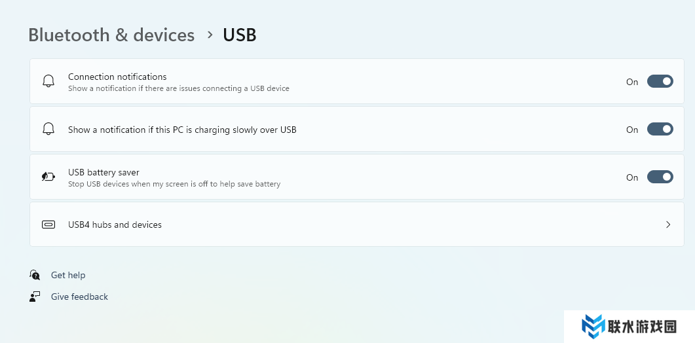Click the USB battery saver leaf icon
This screenshot has height=343, width=695.
48,177
